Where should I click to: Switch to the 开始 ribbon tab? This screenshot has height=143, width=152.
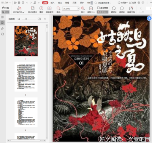(45, 3)
